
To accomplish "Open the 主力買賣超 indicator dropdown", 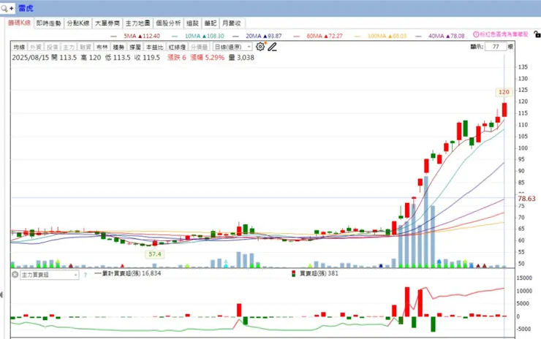I will pos(49,275).
